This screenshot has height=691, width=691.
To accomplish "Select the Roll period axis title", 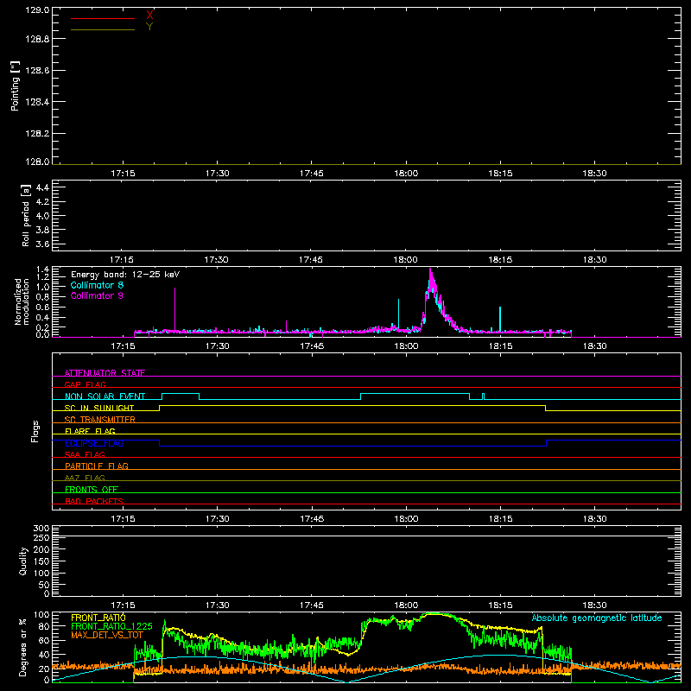I will (26, 215).
